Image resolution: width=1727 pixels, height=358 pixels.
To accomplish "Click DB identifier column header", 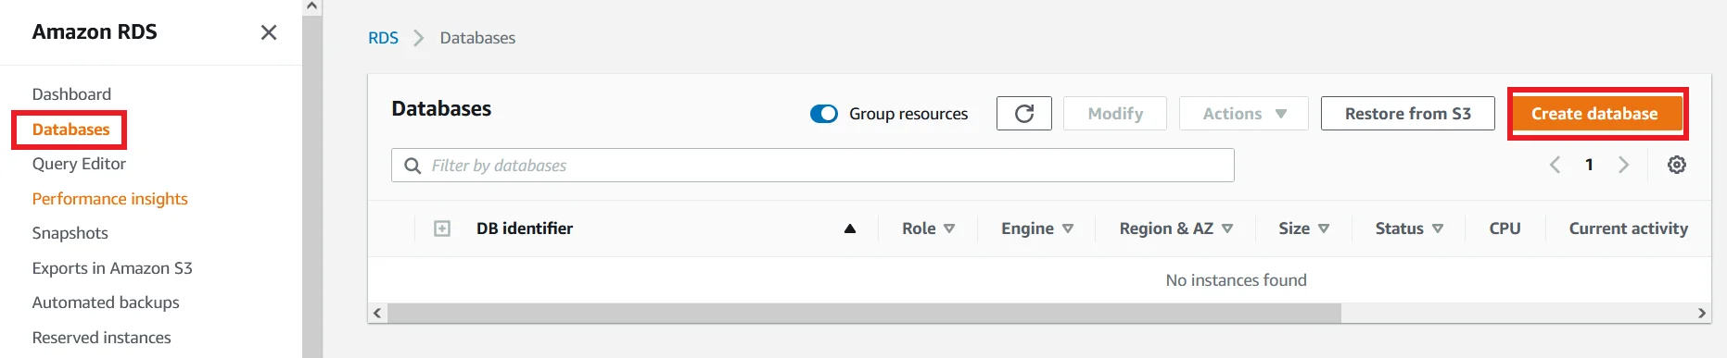I will pyautogui.click(x=525, y=228).
